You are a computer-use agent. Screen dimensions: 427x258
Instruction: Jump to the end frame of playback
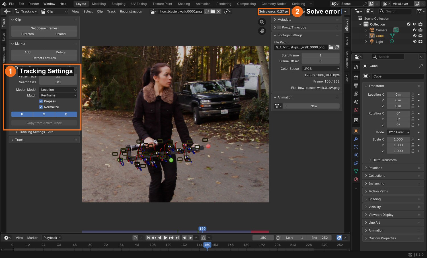pos(177,238)
